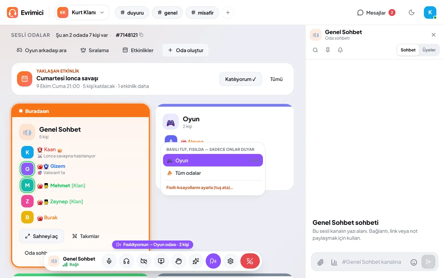Close the Genel Sohbet chat panel
Image resolution: width=444 pixels, height=278 pixels.
(434, 35)
